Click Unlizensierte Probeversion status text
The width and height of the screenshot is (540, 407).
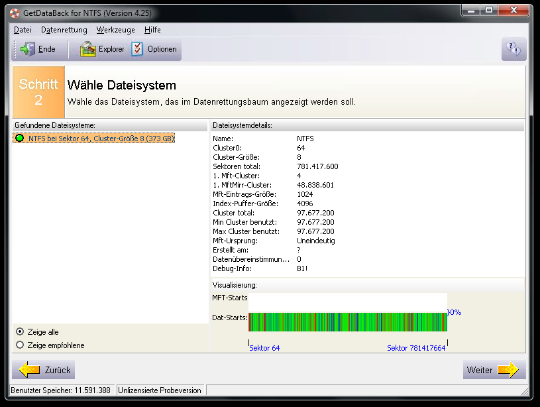pyautogui.click(x=160, y=390)
